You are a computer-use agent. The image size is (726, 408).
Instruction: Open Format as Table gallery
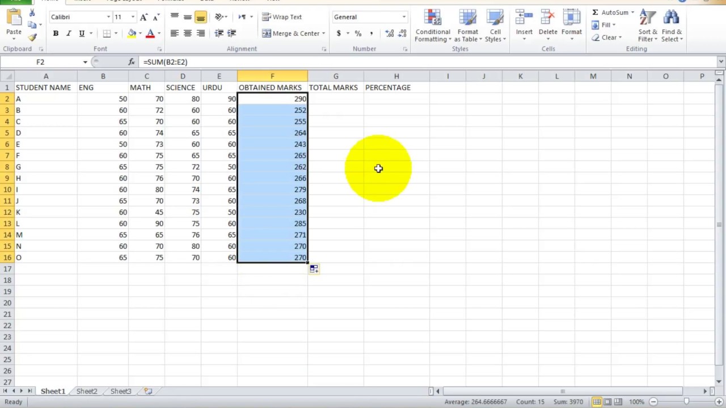(468, 25)
